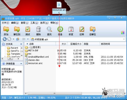
Task: Select the META-INF folder row
Action: [32, 51]
